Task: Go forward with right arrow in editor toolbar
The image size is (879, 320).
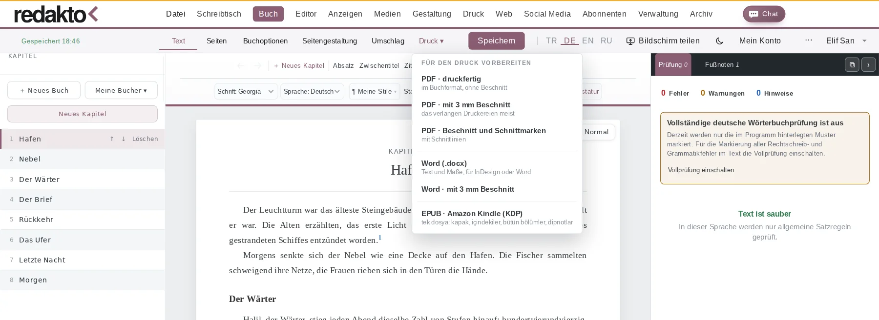Action: pos(258,65)
